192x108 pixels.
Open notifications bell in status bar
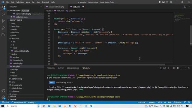click(x=189, y=102)
